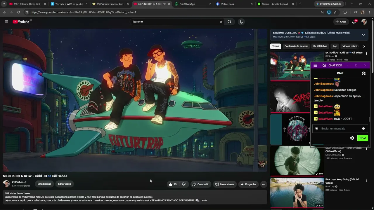Open the Chrome three-dot menu
Image resolution: width=374 pixels, height=210 pixels.
[370, 12]
